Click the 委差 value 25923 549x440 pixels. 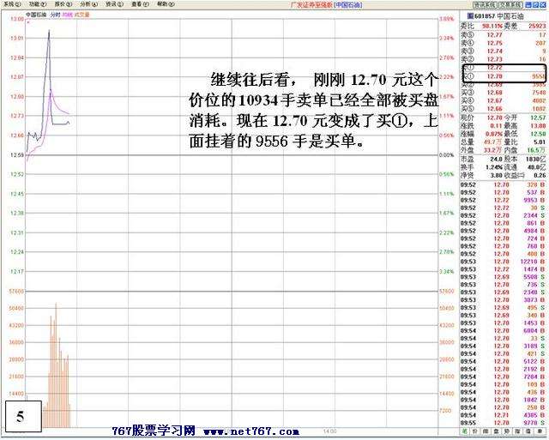[x=537, y=27]
